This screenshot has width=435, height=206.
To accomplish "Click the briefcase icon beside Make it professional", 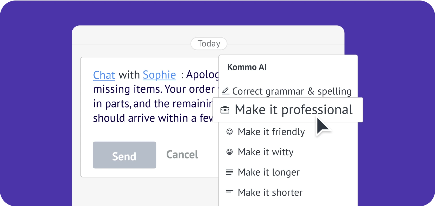I will pyautogui.click(x=225, y=110).
